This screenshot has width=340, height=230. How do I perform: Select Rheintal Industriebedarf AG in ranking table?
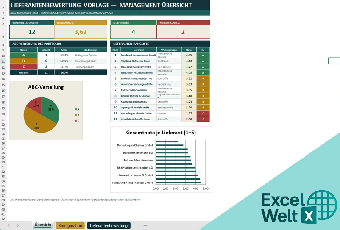click(138, 78)
